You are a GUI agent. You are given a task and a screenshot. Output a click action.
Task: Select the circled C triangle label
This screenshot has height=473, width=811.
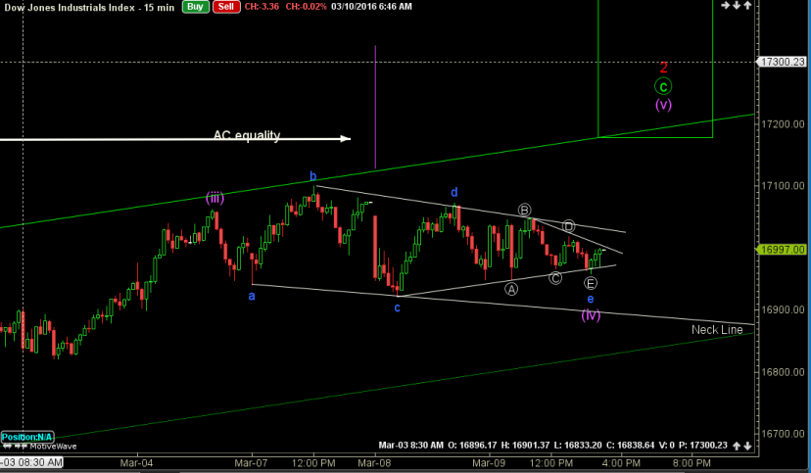(x=555, y=278)
